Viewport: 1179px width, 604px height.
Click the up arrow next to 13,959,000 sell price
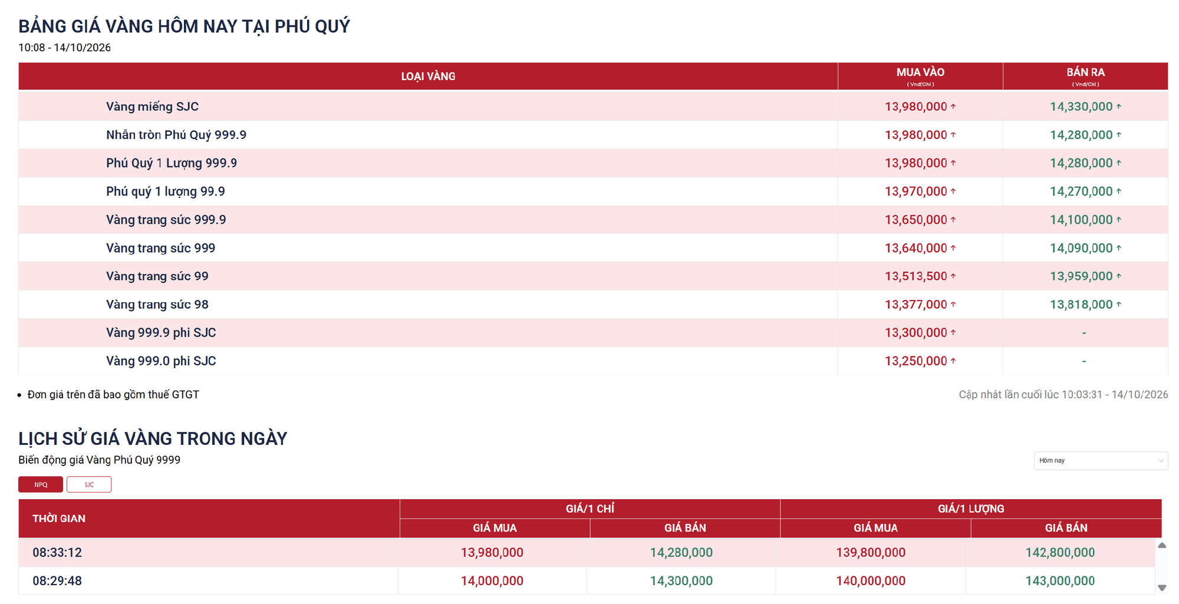[1118, 276]
